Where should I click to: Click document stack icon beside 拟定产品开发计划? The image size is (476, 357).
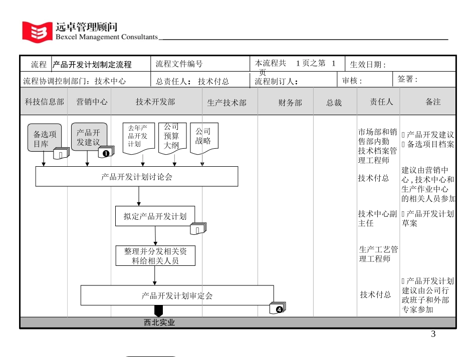click(x=198, y=229)
